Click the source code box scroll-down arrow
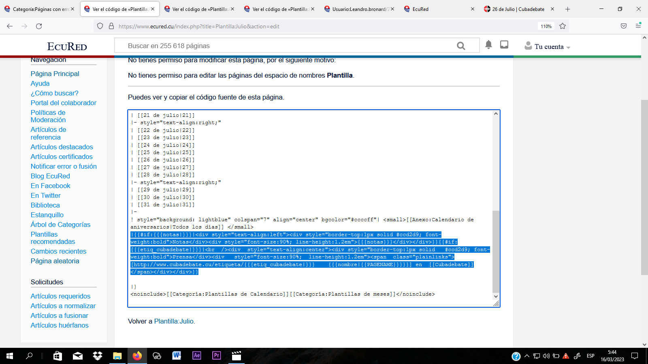The height and width of the screenshot is (364, 648). (x=496, y=296)
